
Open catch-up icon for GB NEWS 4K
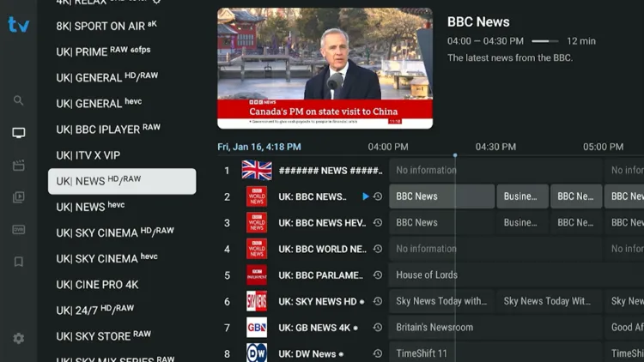tap(378, 328)
